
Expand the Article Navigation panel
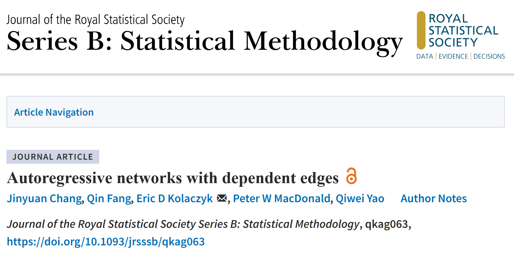coord(54,112)
